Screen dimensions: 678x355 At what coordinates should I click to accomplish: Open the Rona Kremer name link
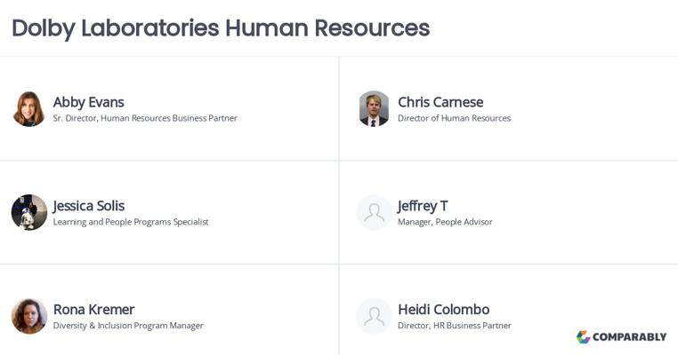tap(93, 309)
